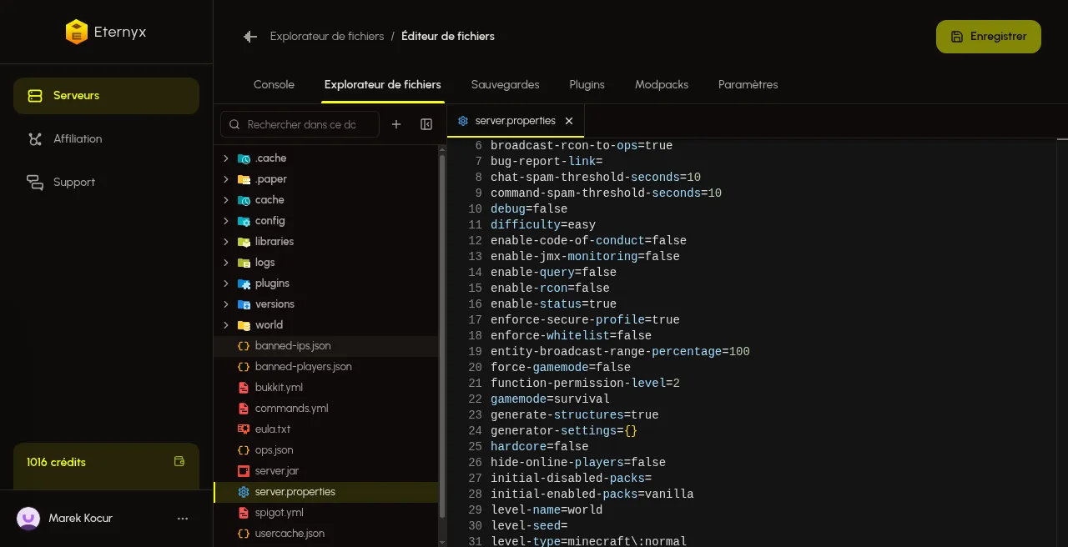Open banned-players.json file

coord(326,367)
